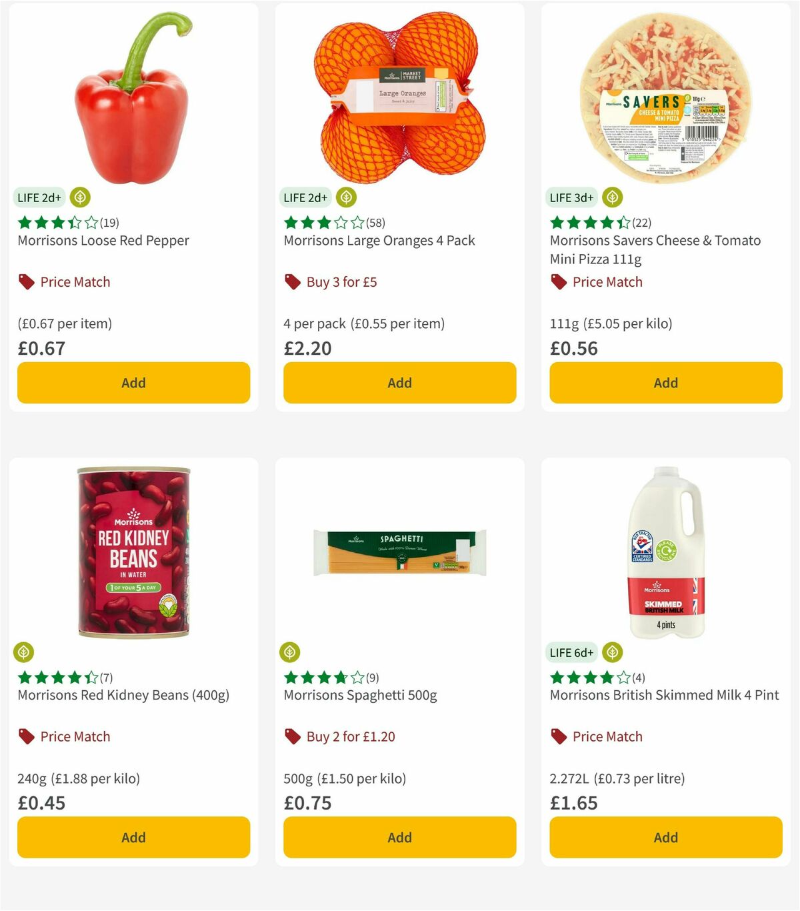Screen dimensions: 800x911
Task: Click the sustainability leaf icon beside LIFE 2d+ badge on red pepper
Action: click(x=80, y=197)
